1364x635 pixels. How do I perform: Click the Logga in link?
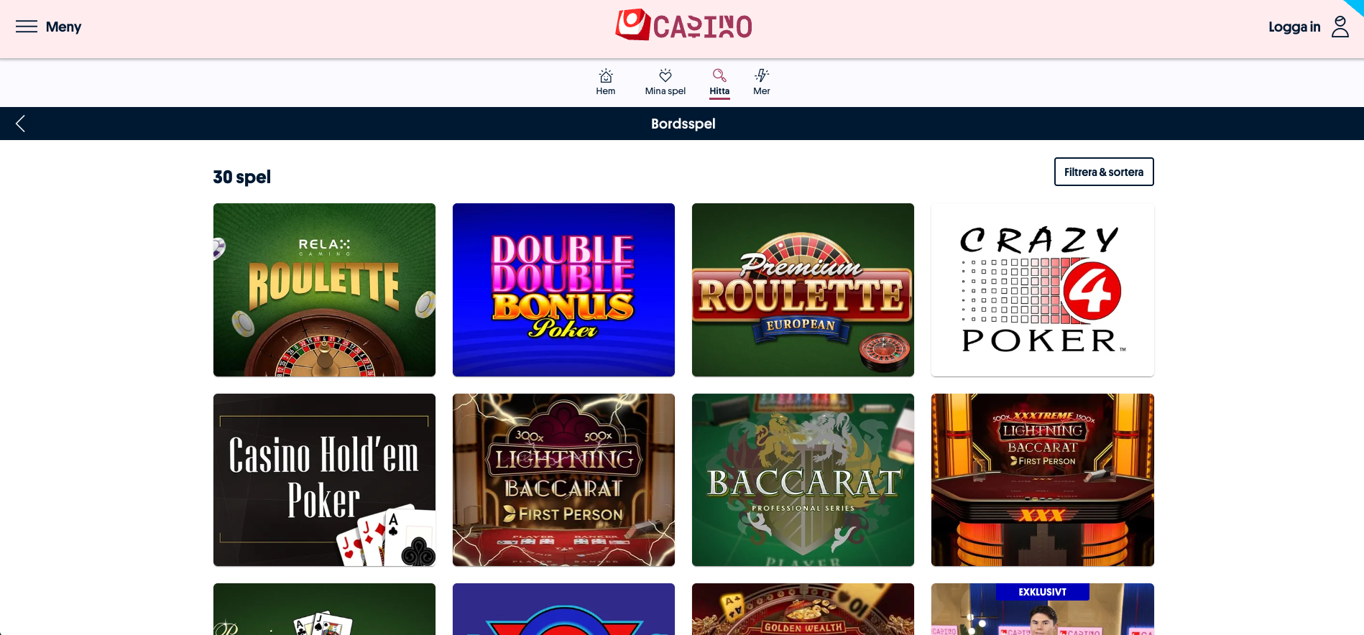tap(1294, 27)
